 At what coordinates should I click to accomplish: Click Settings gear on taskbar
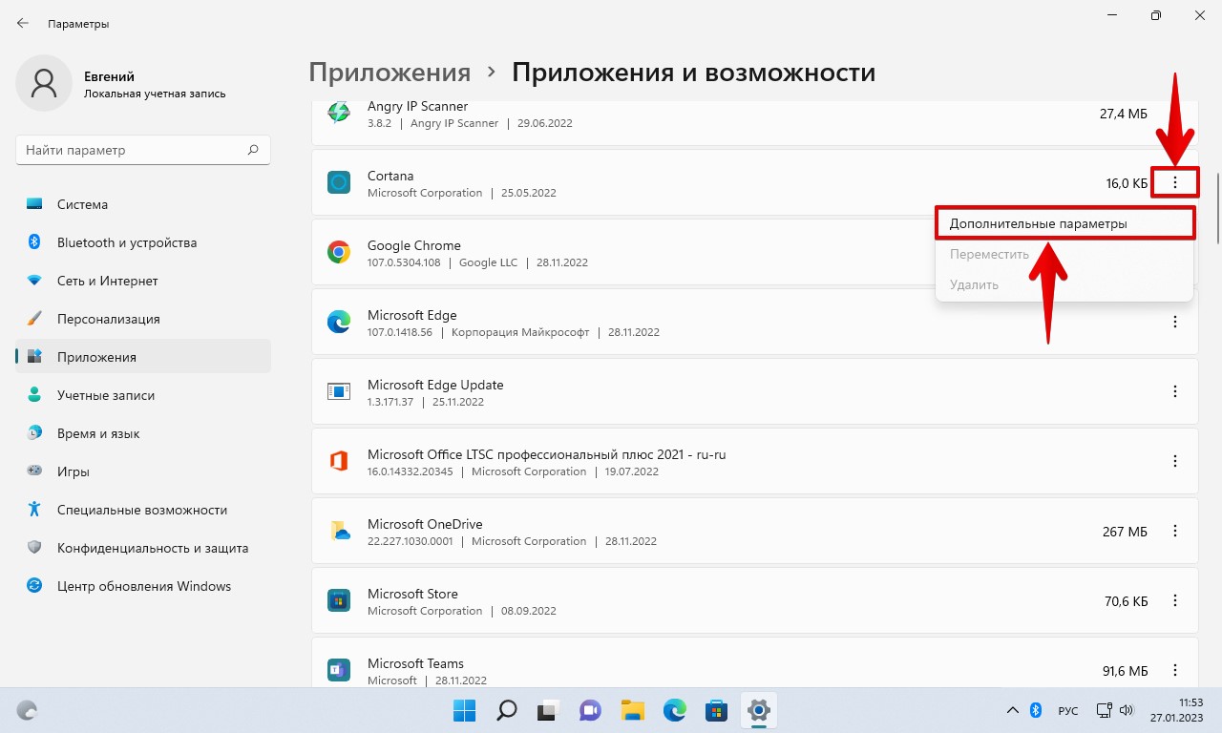758,710
